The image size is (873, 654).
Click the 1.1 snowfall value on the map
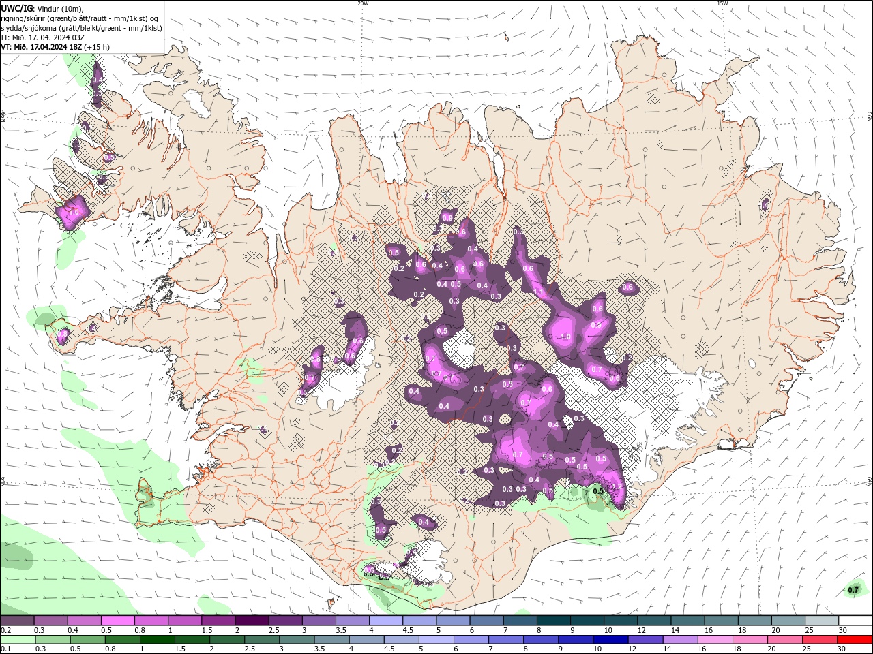click(537, 292)
